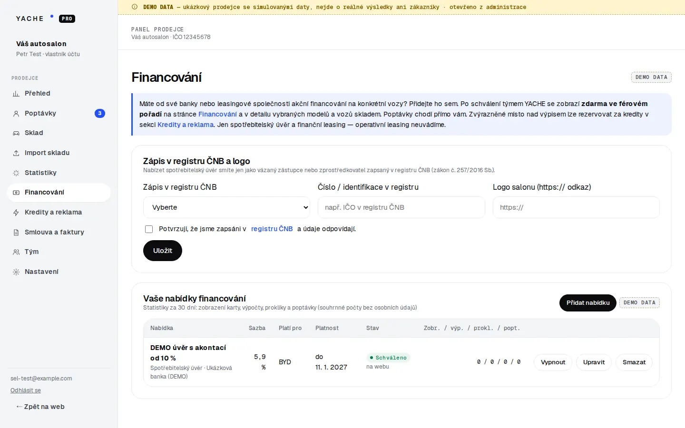Image resolution: width=685 pixels, height=428 pixels.
Task: Open Statistiky from the sidebar
Action: [x=59, y=173]
